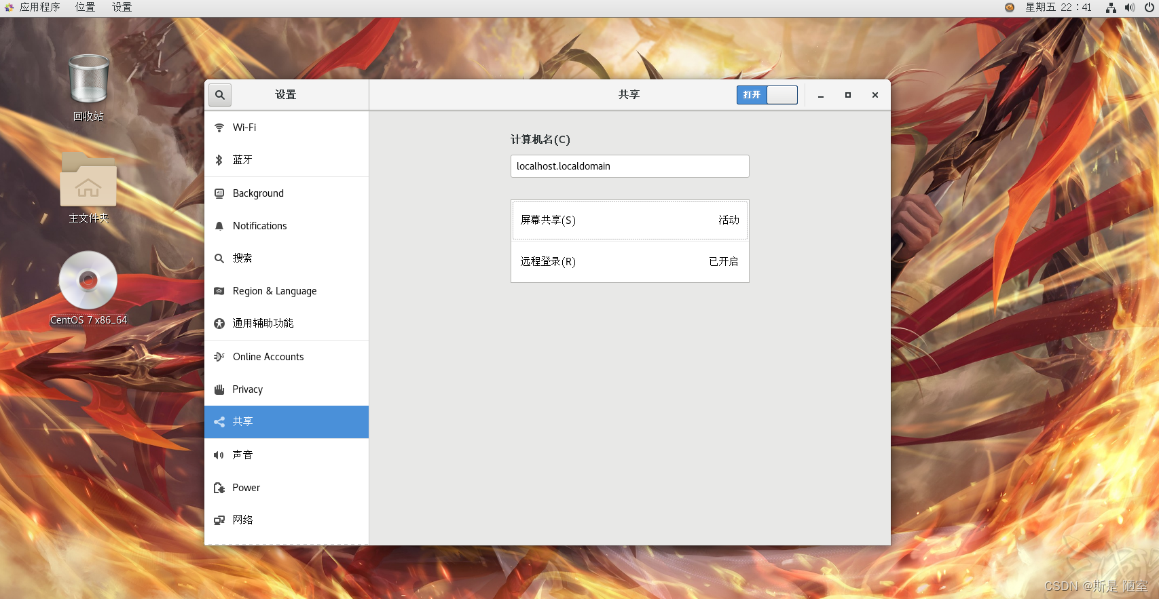
Task: Open the clock showing 星期五 22:41
Action: coord(1059,7)
